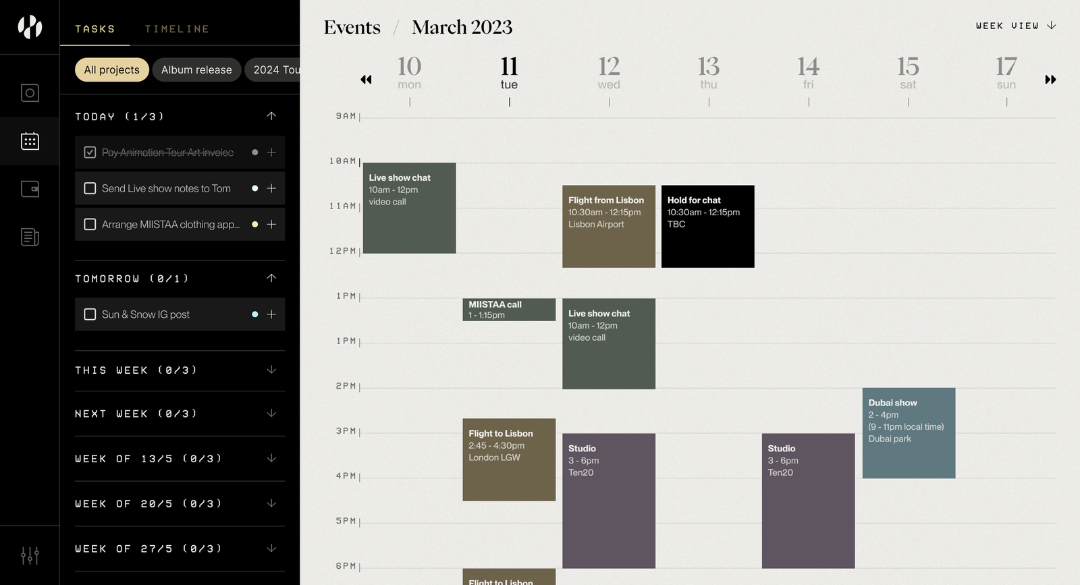Expand Week of 27/5 section

click(271, 548)
